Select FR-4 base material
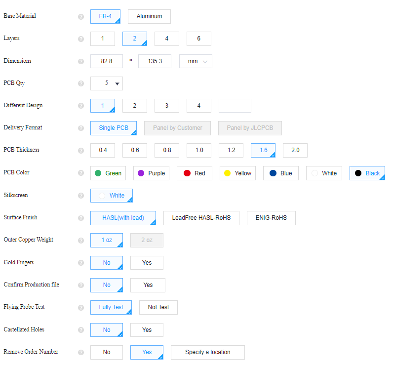This screenshot has height=367, width=393. coord(105,16)
